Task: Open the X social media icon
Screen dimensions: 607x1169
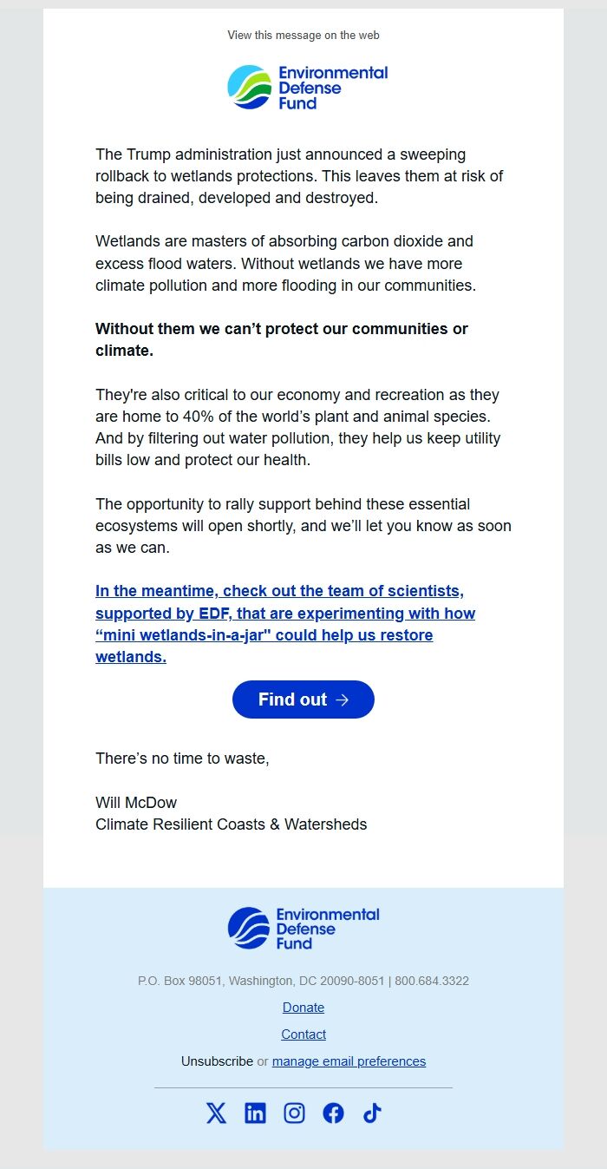Action: tap(216, 1113)
